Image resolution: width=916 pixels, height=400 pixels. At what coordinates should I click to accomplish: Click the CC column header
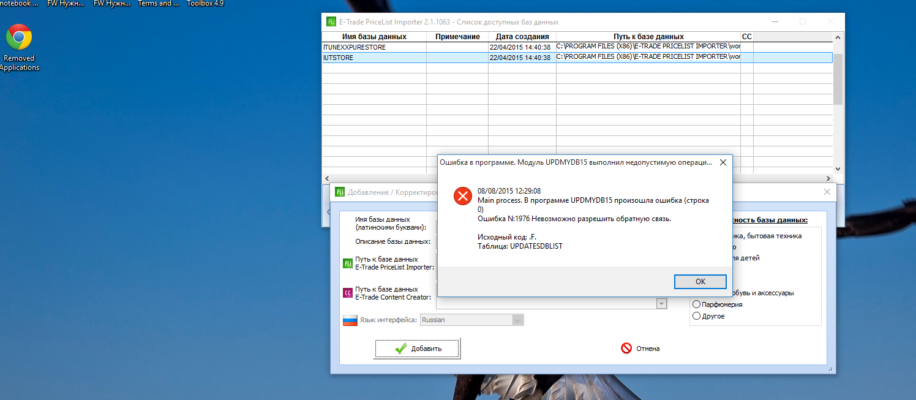(x=747, y=37)
